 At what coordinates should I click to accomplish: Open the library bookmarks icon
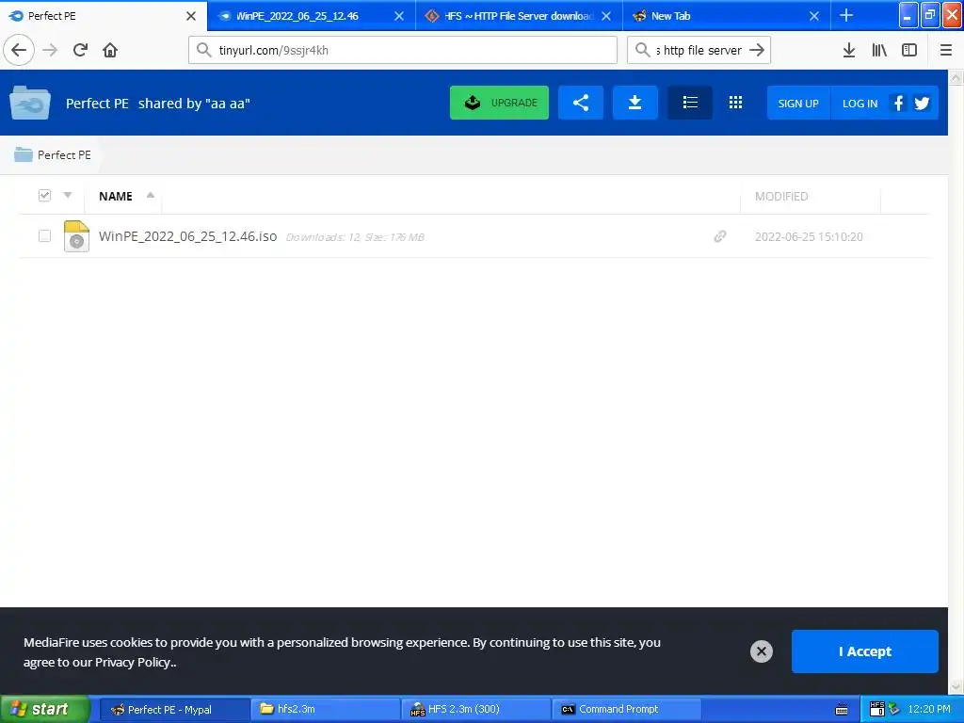tap(879, 50)
